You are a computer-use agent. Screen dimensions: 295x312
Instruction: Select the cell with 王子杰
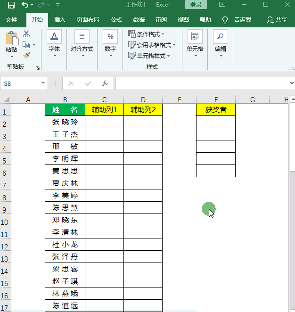[x=65, y=134]
